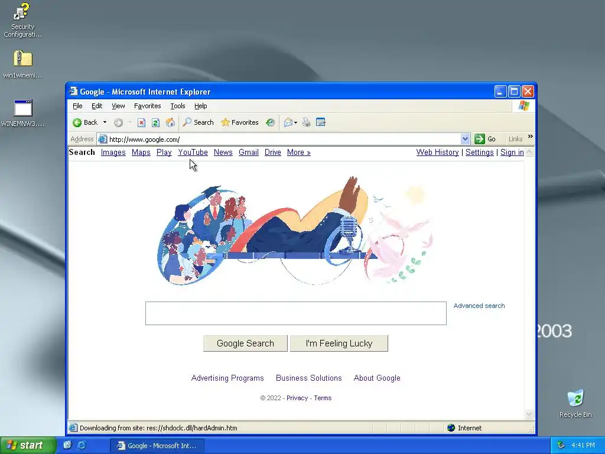This screenshot has height=454, width=605.
Task: Click the status bar page icon
Action: (x=73, y=428)
